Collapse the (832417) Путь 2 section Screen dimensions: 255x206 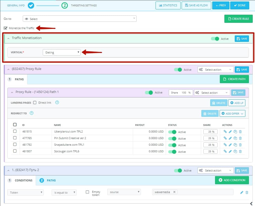[x=8, y=170]
